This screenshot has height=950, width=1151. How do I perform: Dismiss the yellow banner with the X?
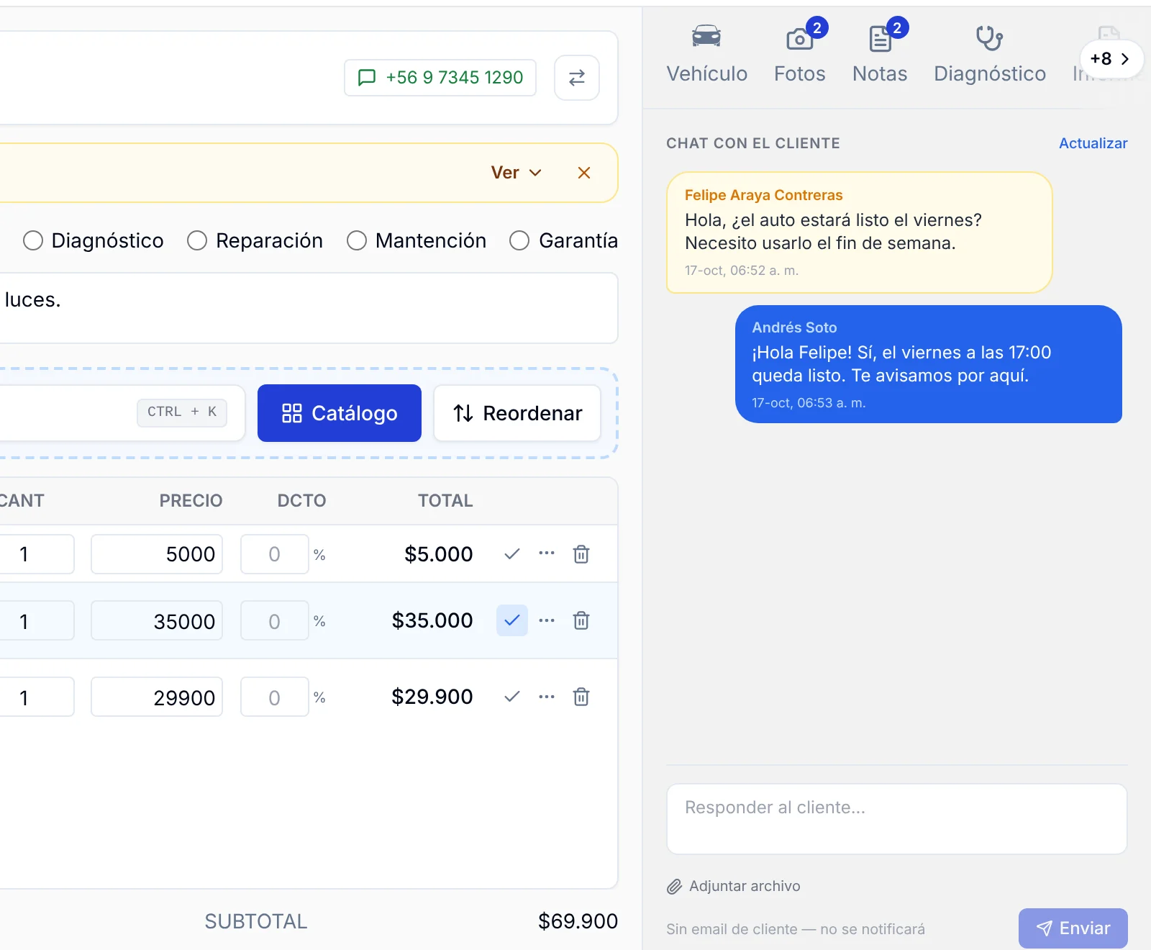pyautogui.click(x=584, y=173)
